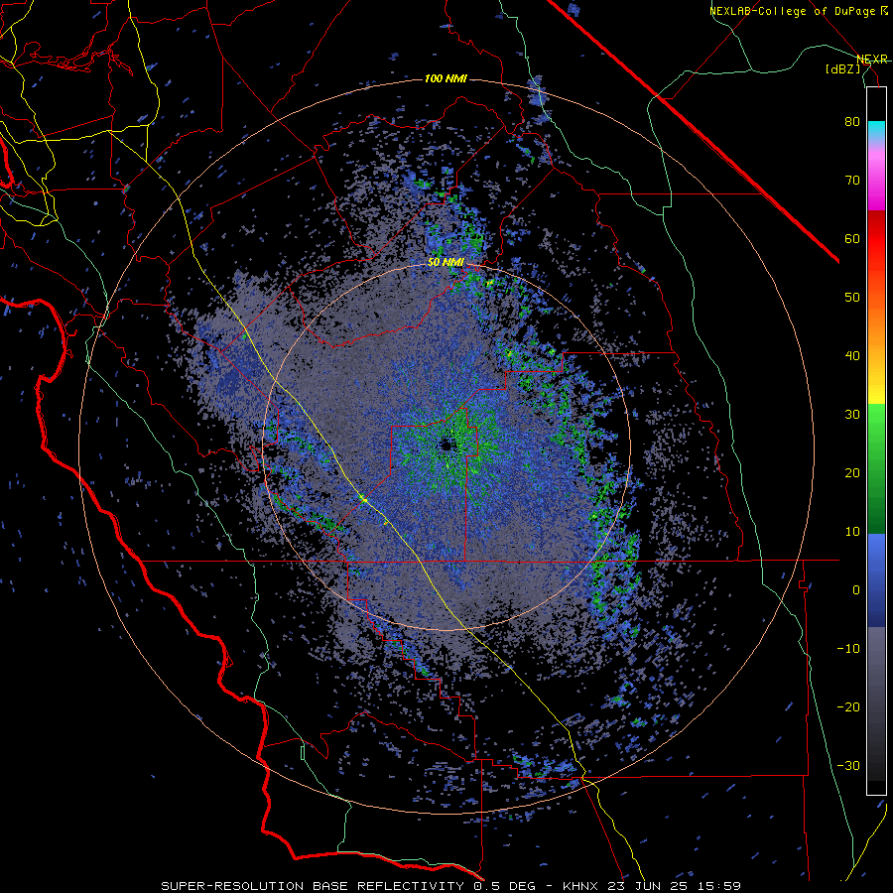The width and height of the screenshot is (893, 893).
Task: Click the 'KHNX' station ID in the caption
Action: 579,886
